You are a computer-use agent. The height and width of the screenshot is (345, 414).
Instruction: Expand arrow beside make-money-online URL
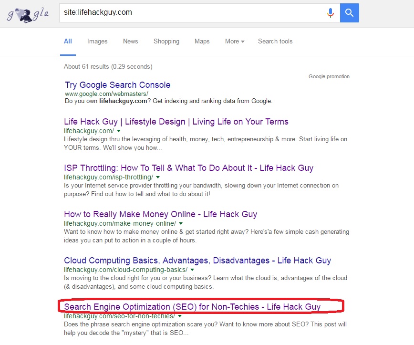tap(181, 223)
